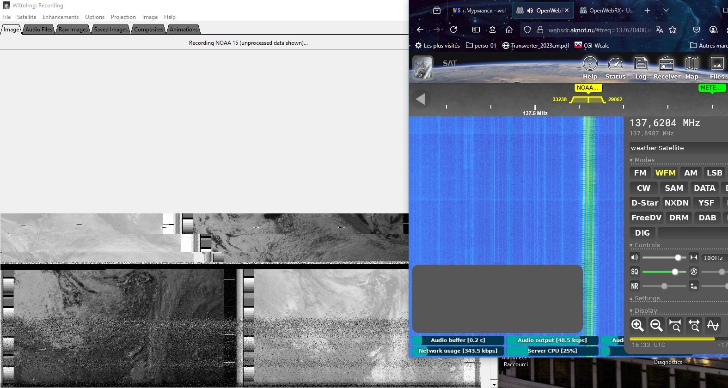Zoom in on the waterfall
The image size is (728, 388).
(x=637, y=325)
